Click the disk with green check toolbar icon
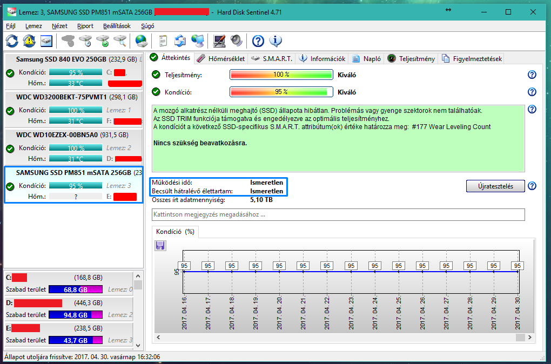This screenshot has width=551, height=364. [103, 41]
